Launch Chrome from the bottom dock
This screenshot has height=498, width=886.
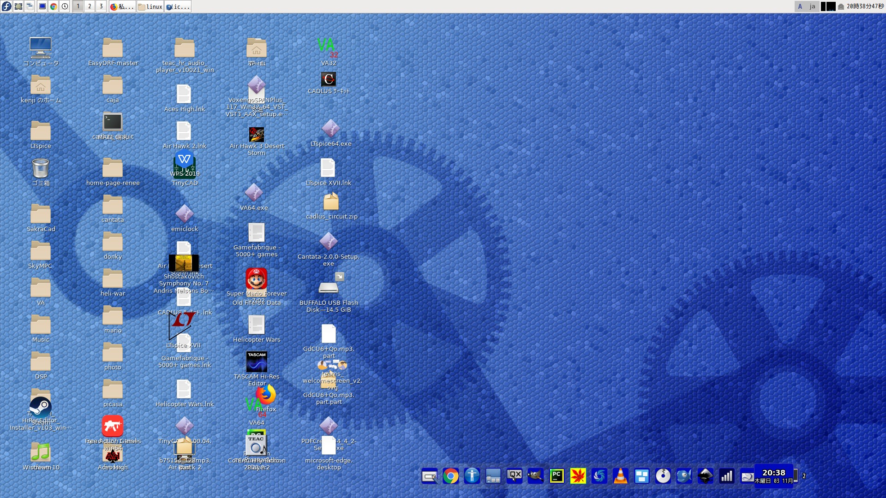point(450,476)
